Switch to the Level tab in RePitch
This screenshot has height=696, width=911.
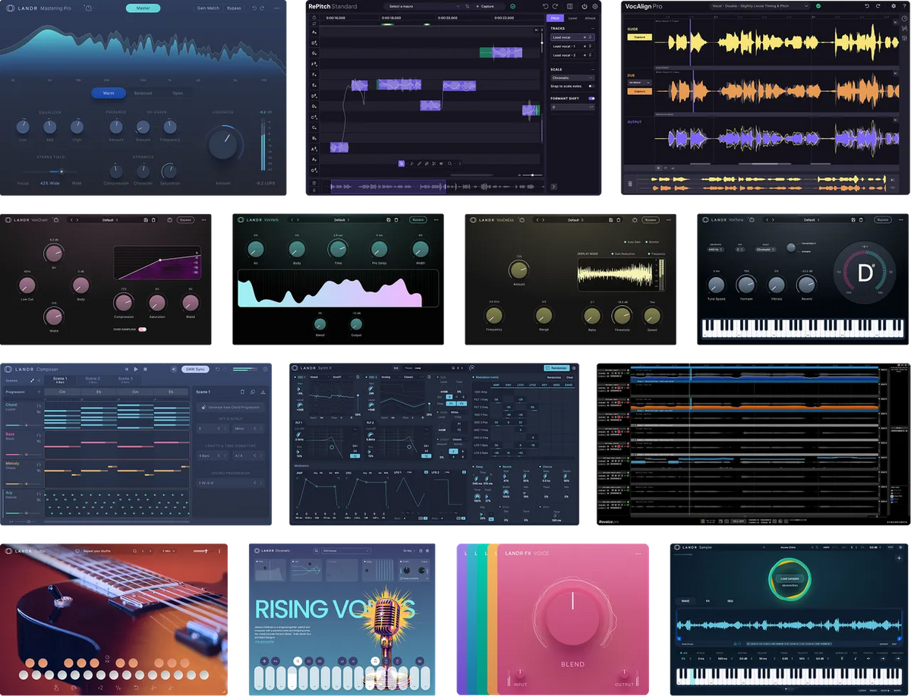pyautogui.click(x=572, y=18)
